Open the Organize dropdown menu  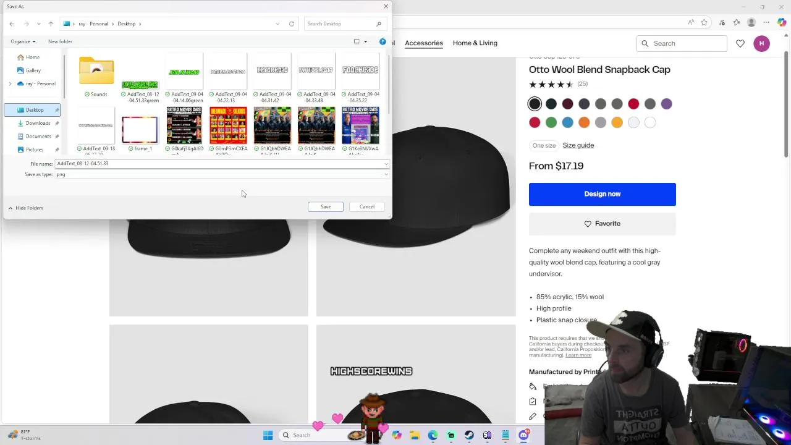coord(23,41)
